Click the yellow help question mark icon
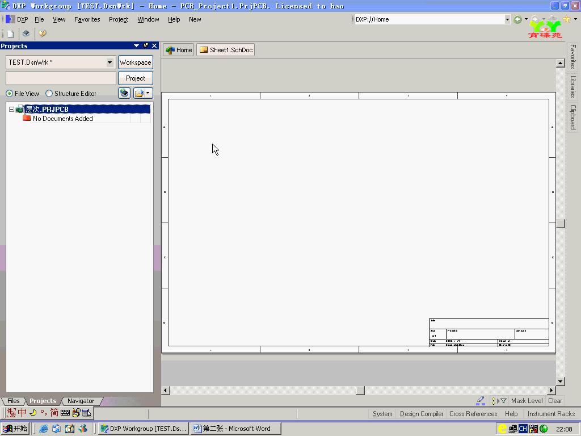 tap(42, 33)
